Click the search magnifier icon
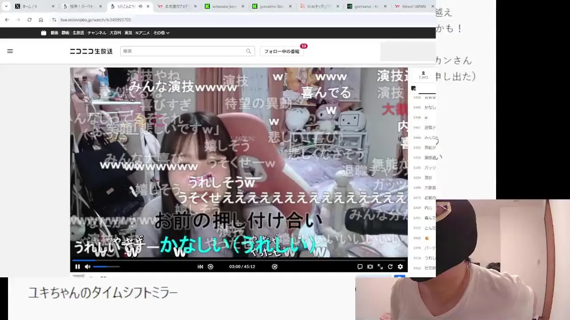Image resolution: width=570 pixels, height=320 pixels. click(x=248, y=51)
